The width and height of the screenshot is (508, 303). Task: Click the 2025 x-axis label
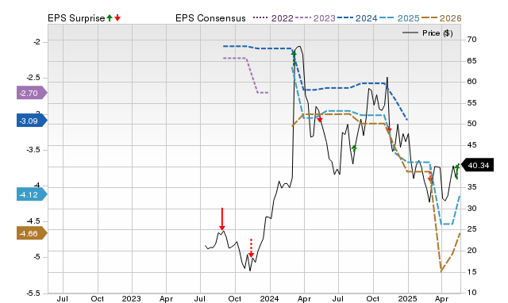[x=407, y=298]
